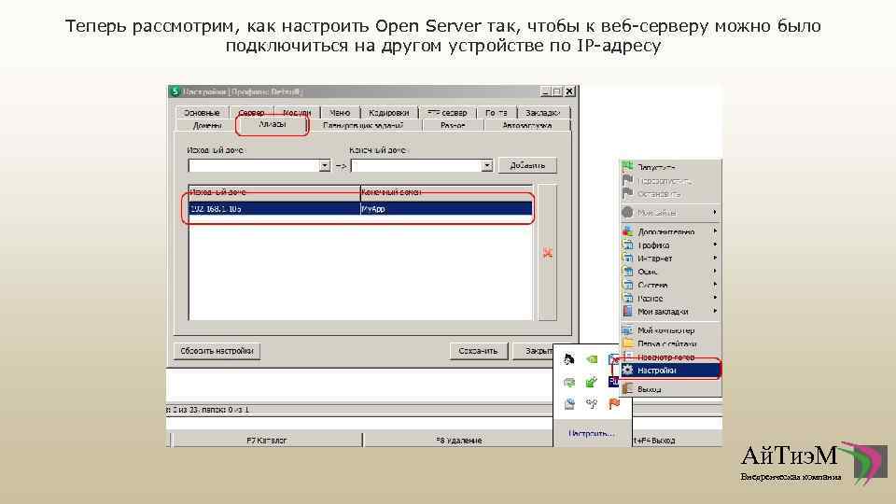Click the green Open Server icon in the title bar
896x504 pixels.
click(x=175, y=91)
